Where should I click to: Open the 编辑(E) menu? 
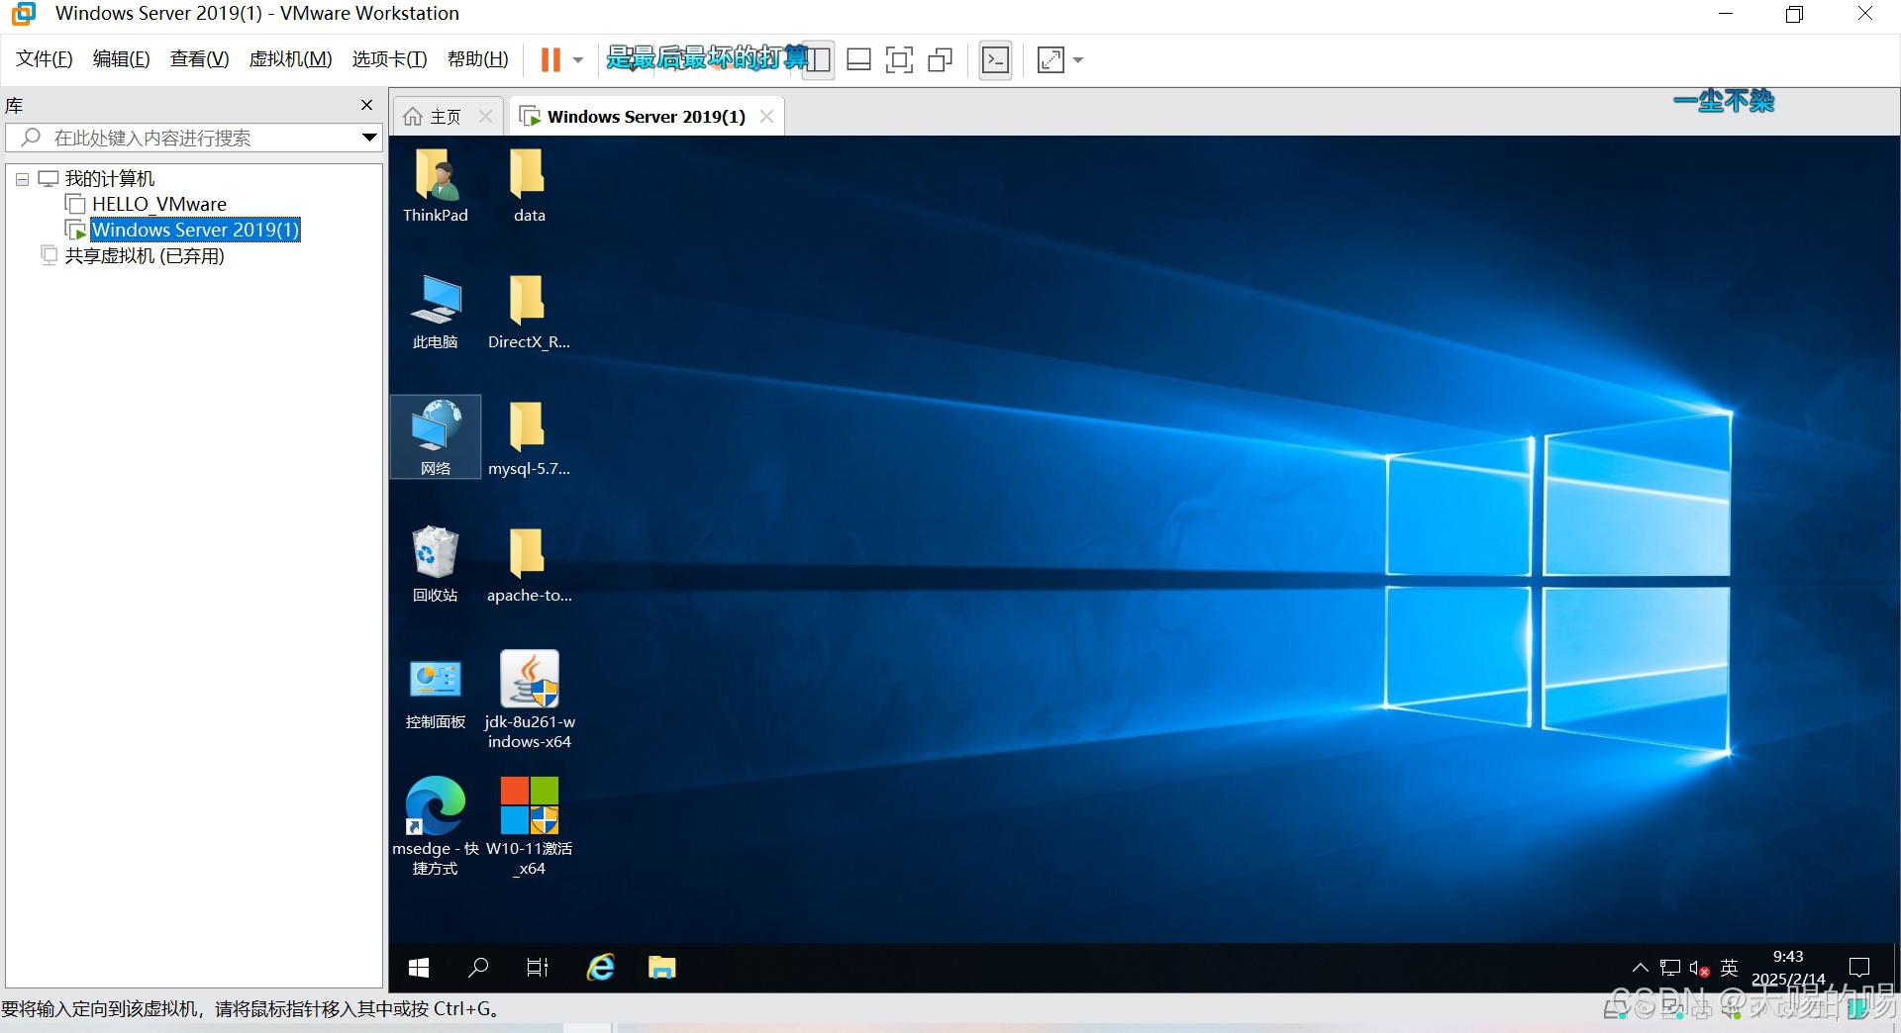click(x=122, y=59)
